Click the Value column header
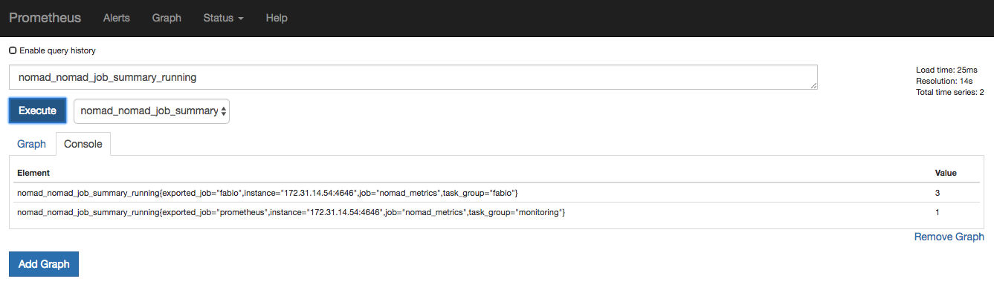Image resolution: width=994 pixels, height=293 pixels. click(946, 173)
